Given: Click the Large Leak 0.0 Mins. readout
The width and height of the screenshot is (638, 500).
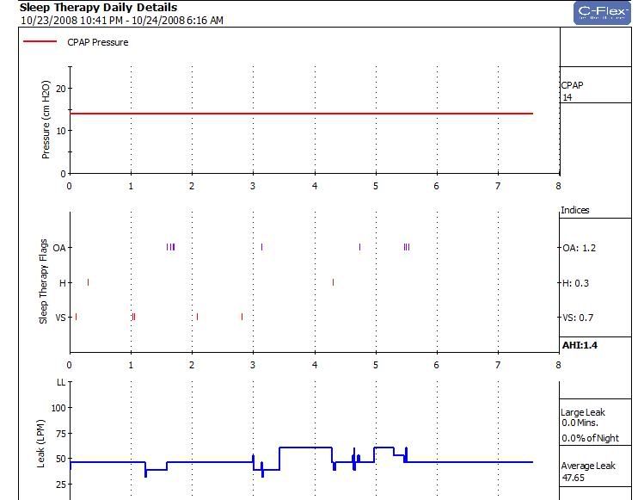Looking at the screenshot, I should point(583,417).
